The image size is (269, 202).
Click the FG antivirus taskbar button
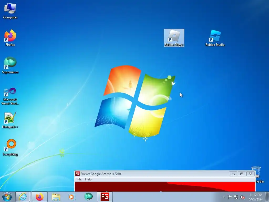click(105, 197)
